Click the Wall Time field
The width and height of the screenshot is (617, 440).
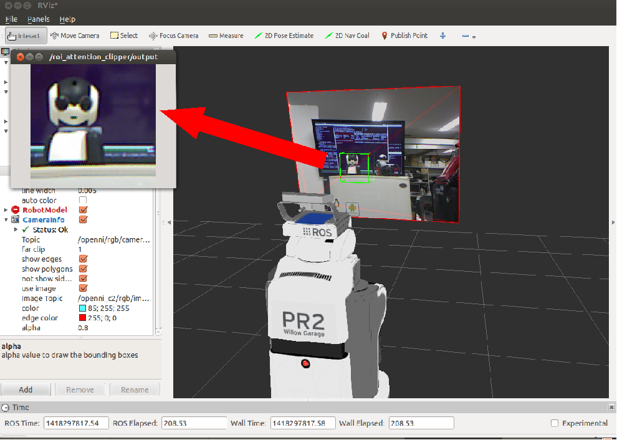(303, 423)
